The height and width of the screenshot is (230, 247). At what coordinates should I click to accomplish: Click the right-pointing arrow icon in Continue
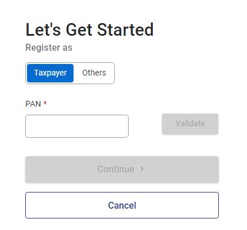[142, 169]
